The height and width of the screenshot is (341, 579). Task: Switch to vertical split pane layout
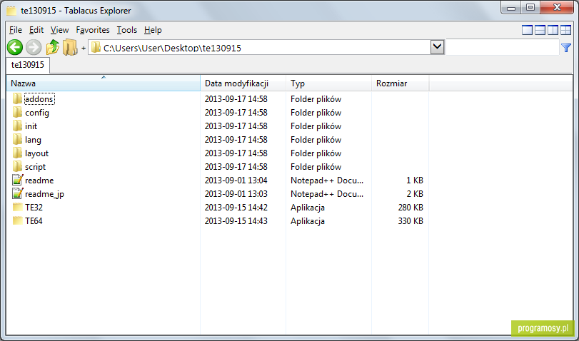553,30
